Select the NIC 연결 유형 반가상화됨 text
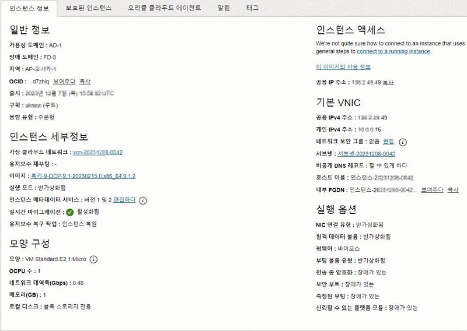Viewport: 467px width, 331px height. coord(350,224)
